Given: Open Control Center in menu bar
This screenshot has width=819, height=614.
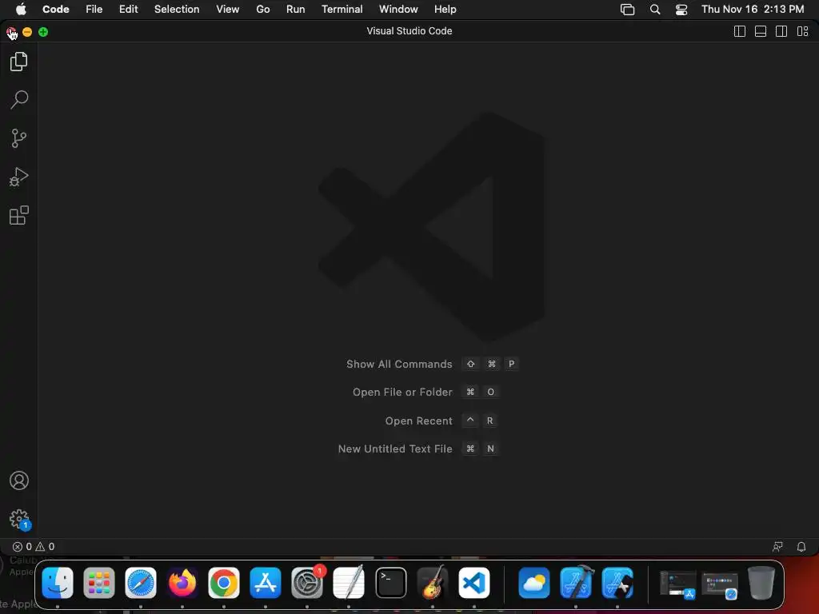Looking at the screenshot, I should click(681, 10).
